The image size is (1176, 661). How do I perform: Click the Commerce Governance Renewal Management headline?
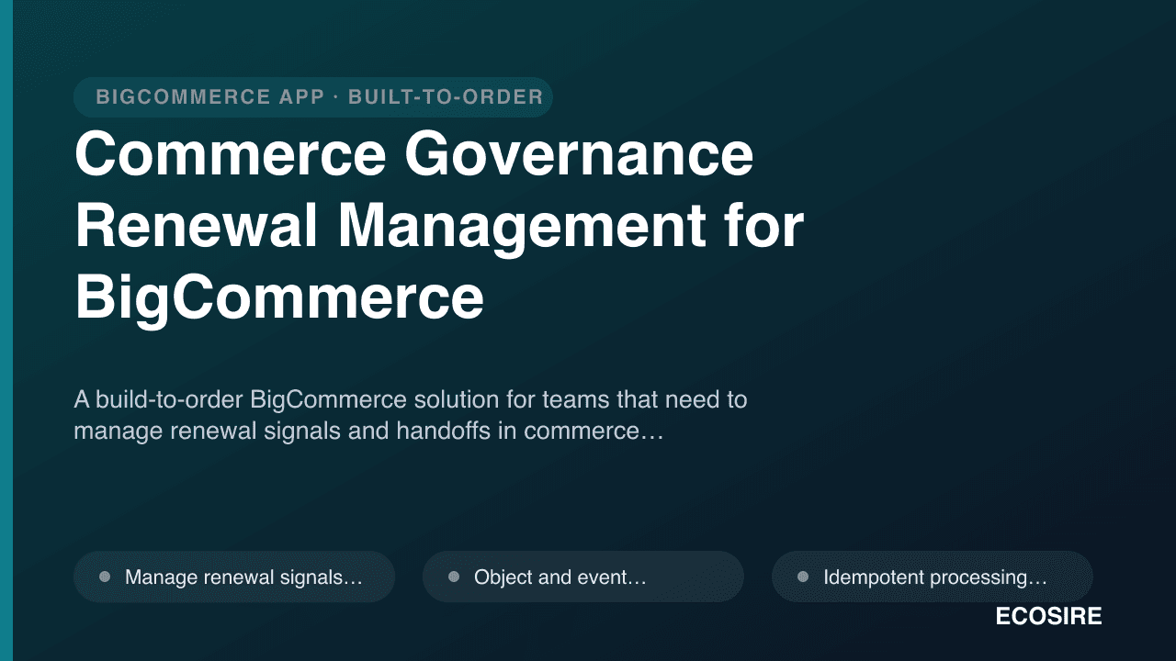tap(439, 227)
